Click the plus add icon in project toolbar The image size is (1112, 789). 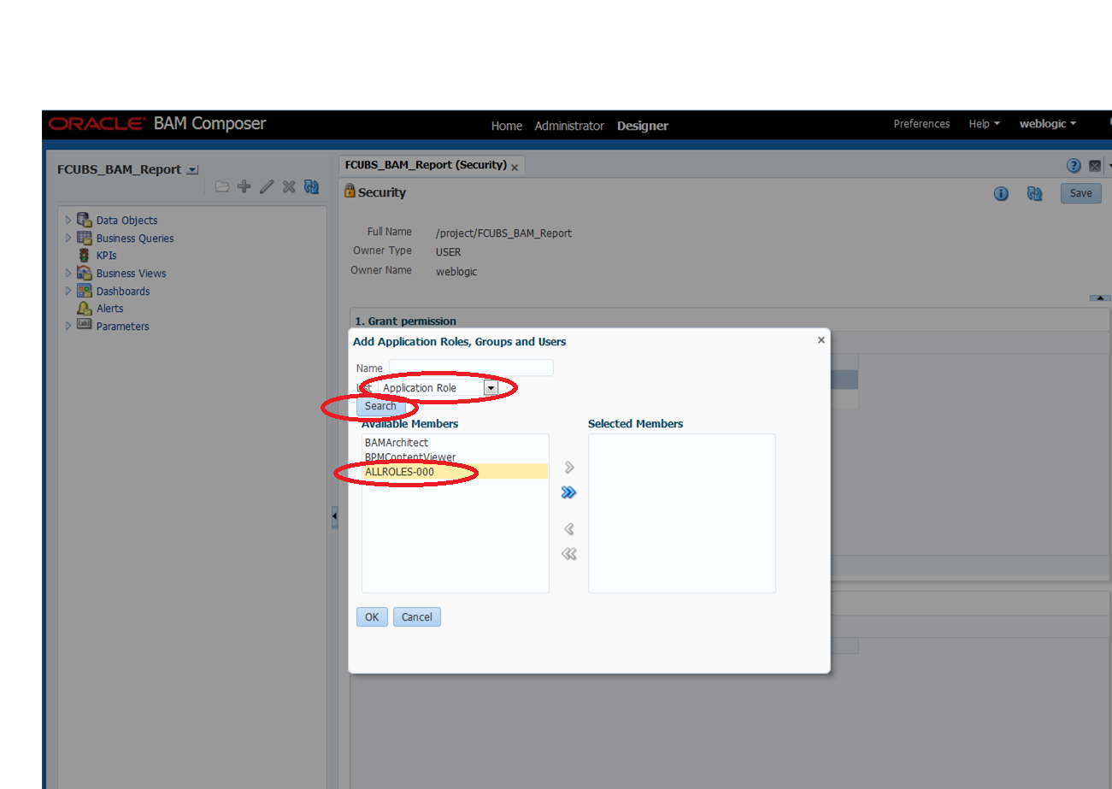coord(244,186)
